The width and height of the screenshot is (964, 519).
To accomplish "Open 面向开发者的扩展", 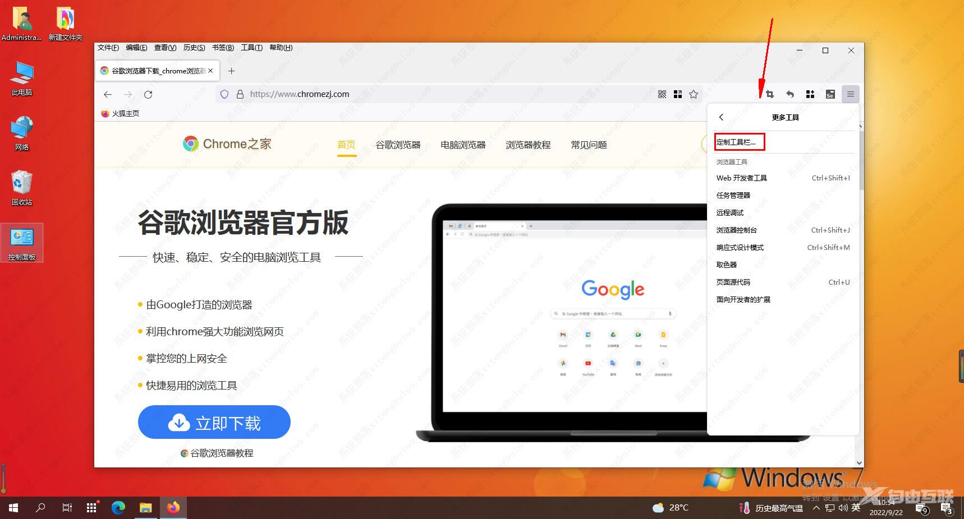I will [783, 299].
